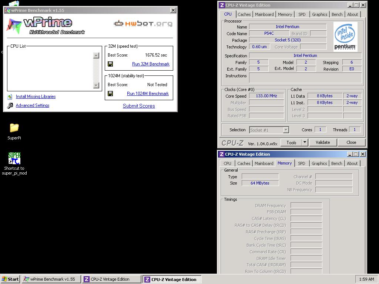Select CPU tab in top CPU-Z window
The width and height of the screenshot is (379, 284).
[x=228, y=14]
